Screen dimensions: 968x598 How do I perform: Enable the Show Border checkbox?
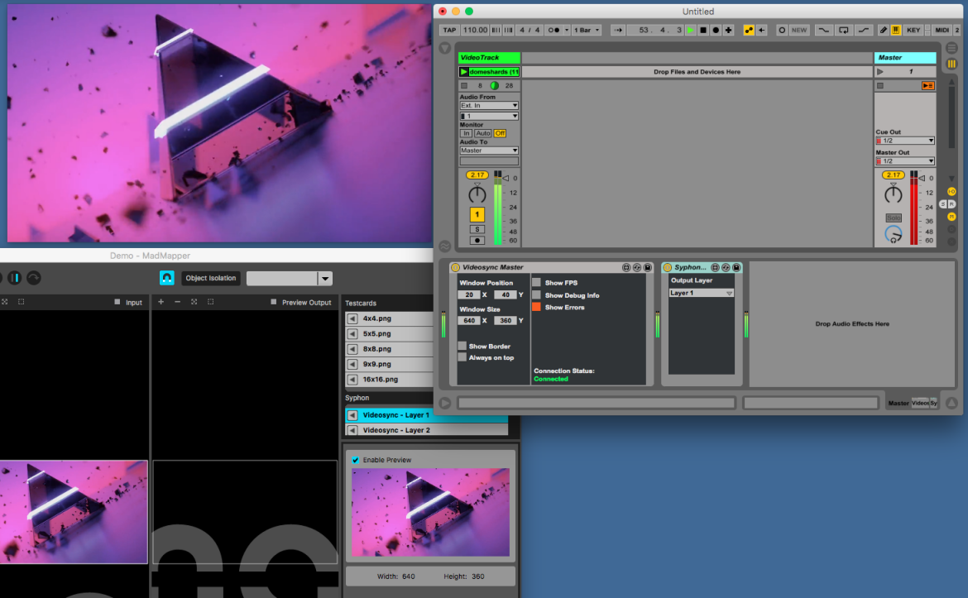pyautogui.click(x=462, y=346)
